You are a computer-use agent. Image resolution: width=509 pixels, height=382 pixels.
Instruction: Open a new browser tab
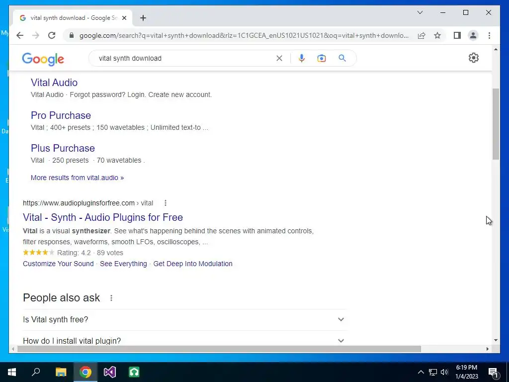(x=143, y=18)
